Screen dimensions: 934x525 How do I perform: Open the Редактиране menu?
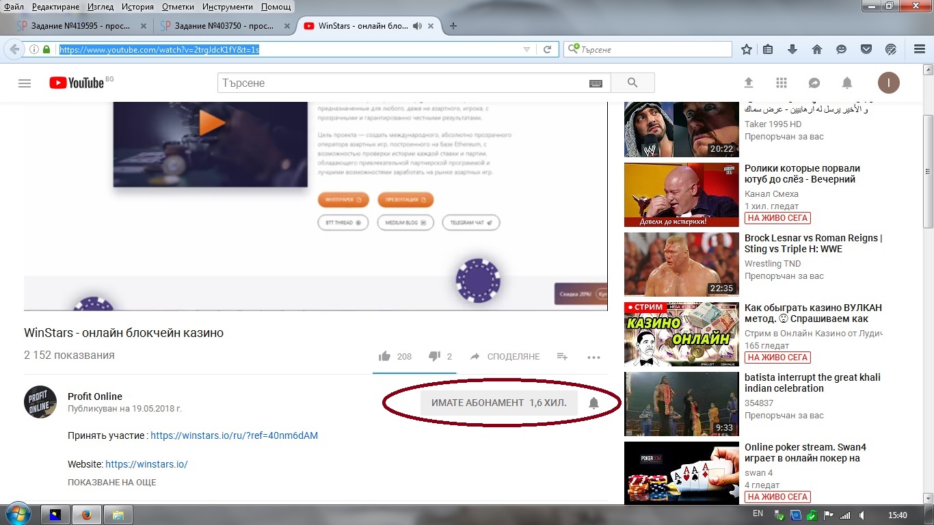[x=55, y=7]
